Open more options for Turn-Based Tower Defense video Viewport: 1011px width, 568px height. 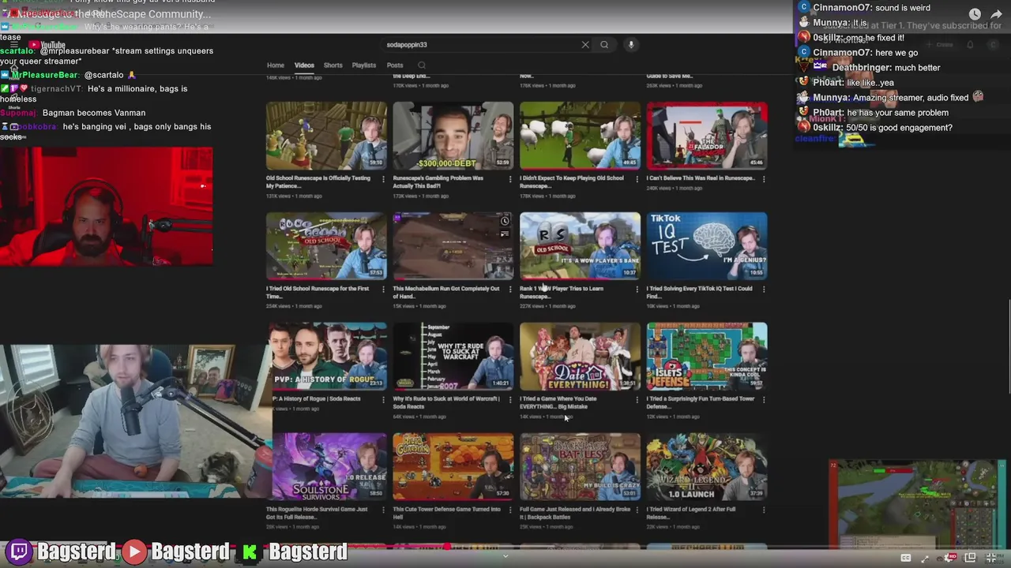(x=764, y=400)
